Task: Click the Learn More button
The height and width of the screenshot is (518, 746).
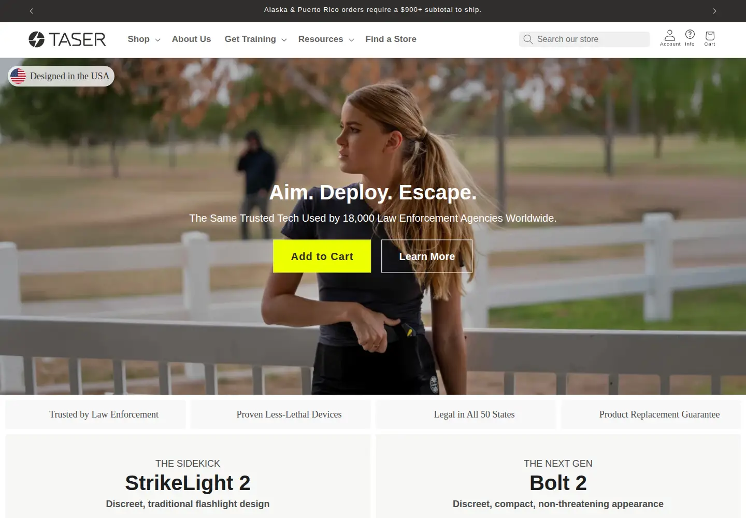Action: coord(427,256)
